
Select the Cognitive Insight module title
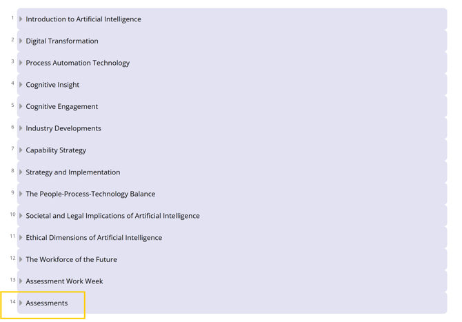click(x=52, y=85)
